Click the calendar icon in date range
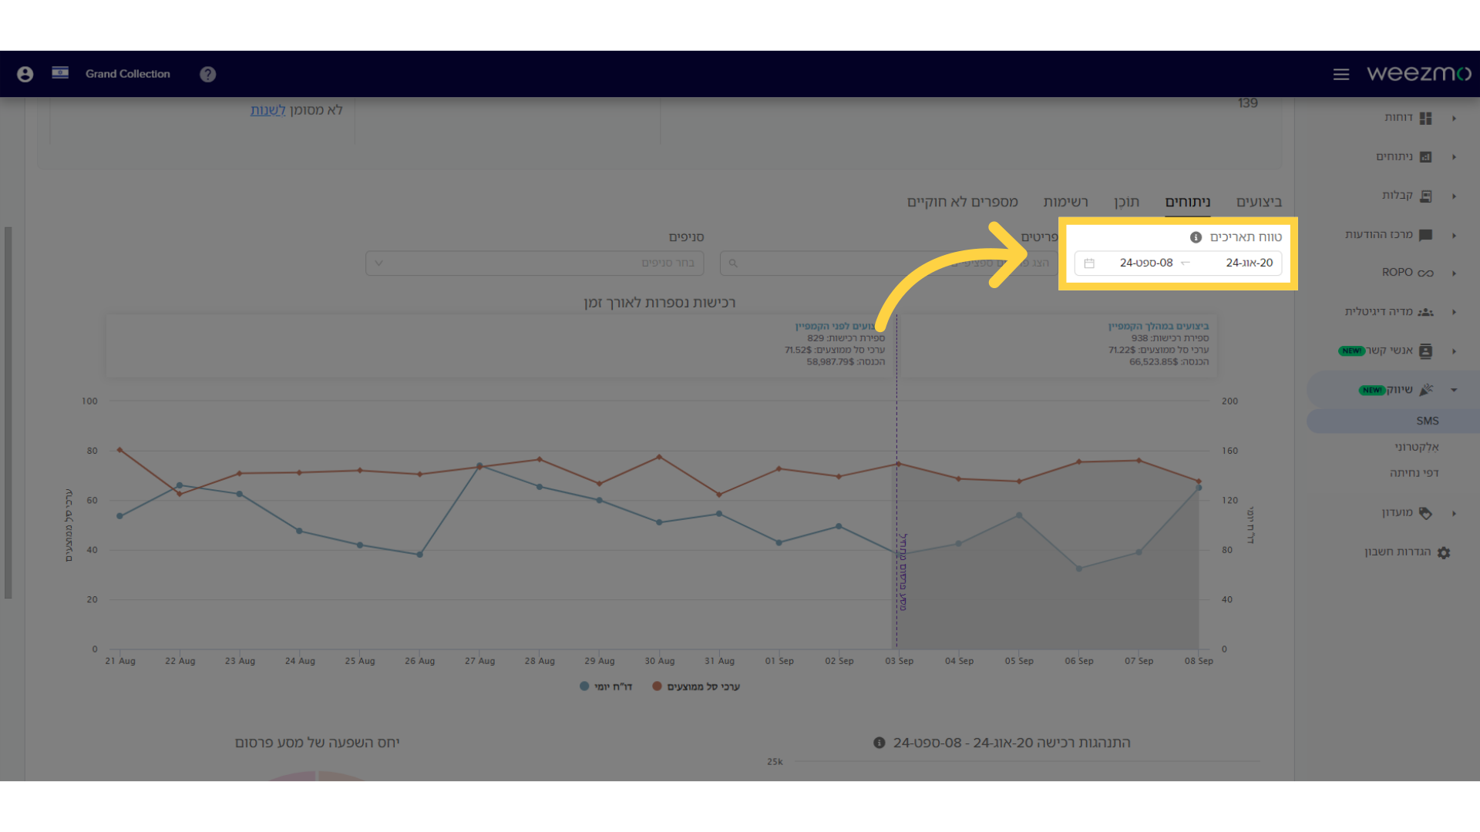The height and width of the screenshot is (832, 1480). 1089,263
